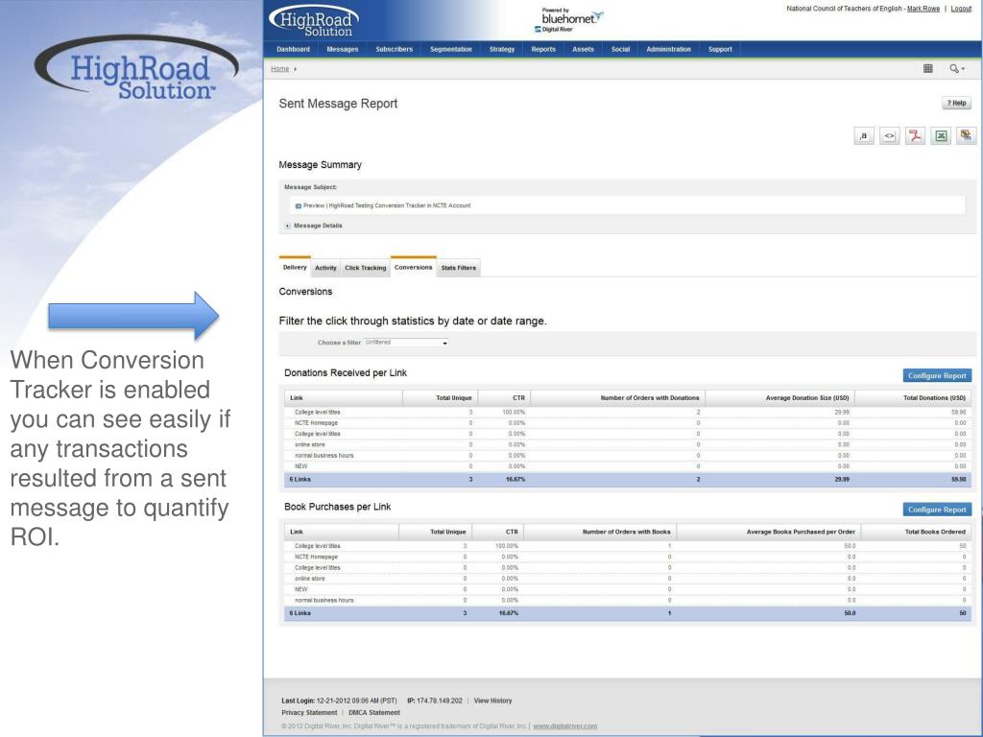The image size is (983, 737).
Task: Sort donations table by Total Unique column
Action: click(x=440, y=398)
